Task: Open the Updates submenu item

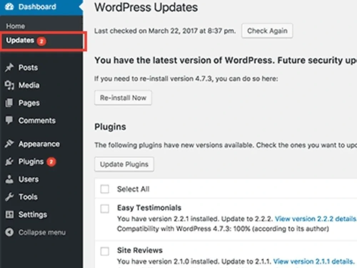Action: [x=20, y=40]
